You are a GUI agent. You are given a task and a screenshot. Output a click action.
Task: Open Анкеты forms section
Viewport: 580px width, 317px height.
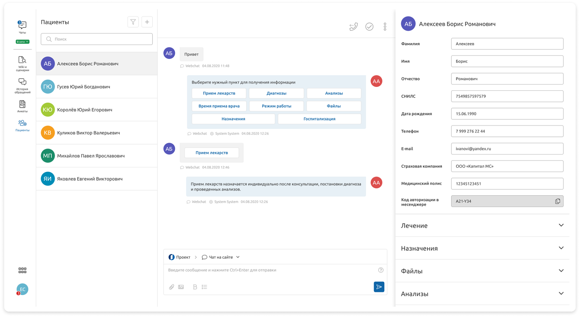pos(22,107)
